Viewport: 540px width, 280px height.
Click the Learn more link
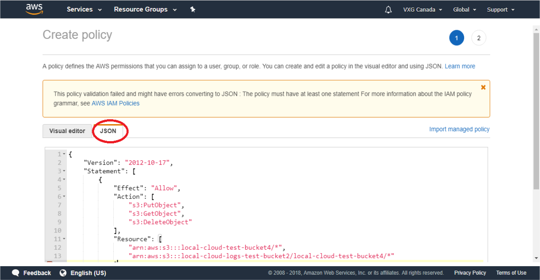[x=460, y=66]
